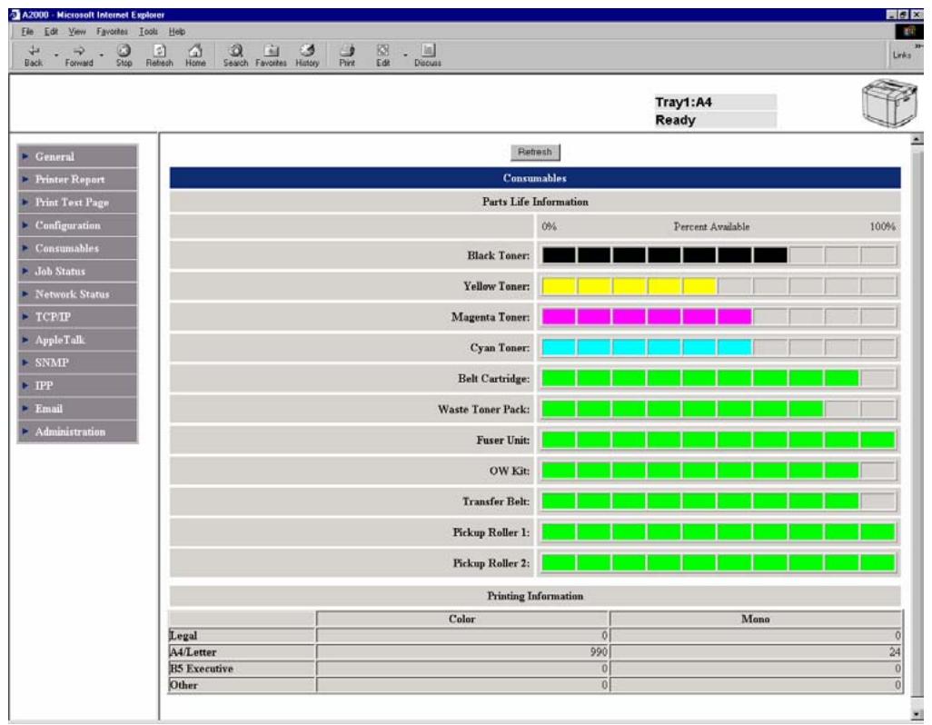Click the Print toolbar icon
932x725 pixels.
click(x=347, y=55)
